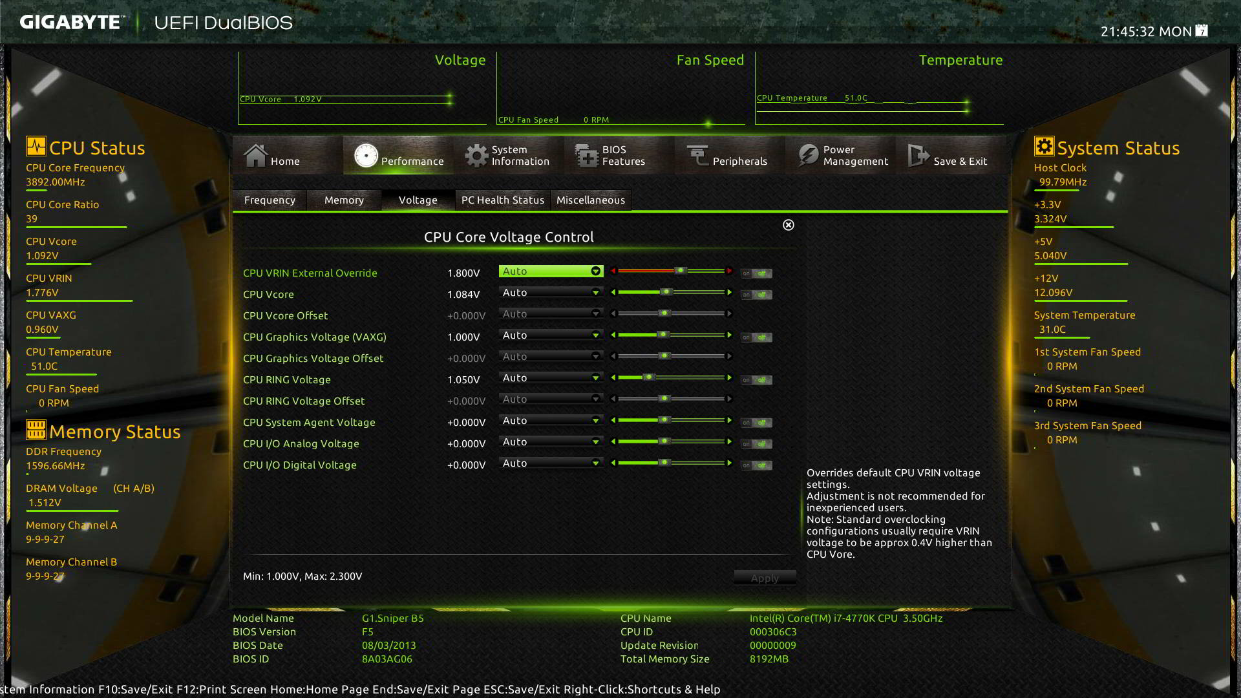Image resolution: width=1241 pixels, height=698 pixels.
Task: Switch to the Memory tab
Action: tap(344, 200)
